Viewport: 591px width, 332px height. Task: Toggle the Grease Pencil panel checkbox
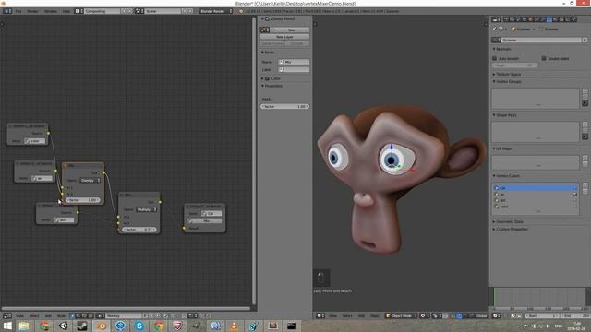[267, 18]
